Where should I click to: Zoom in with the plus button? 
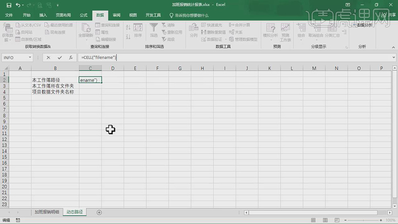click(381, 220)
